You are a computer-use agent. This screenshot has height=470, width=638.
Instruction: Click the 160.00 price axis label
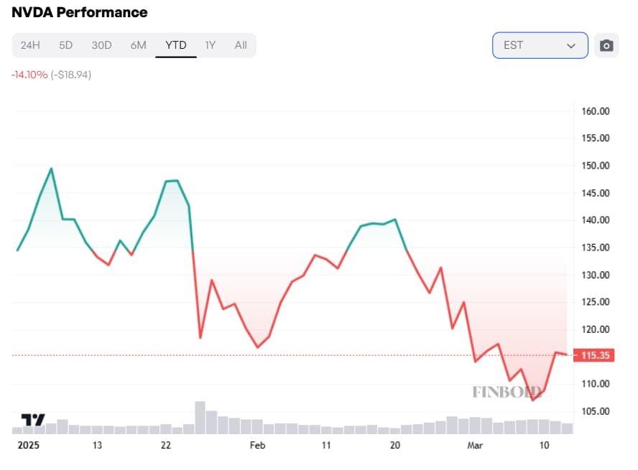click(595, 111)
